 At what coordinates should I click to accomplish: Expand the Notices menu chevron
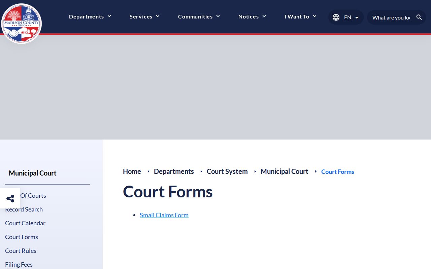(264, 16)
